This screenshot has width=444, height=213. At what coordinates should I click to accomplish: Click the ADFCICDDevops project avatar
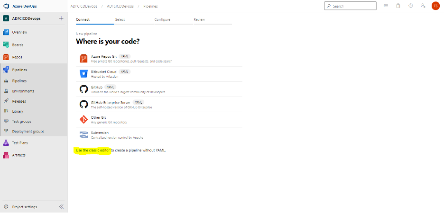pyautogui.click(x=6, y=18)
